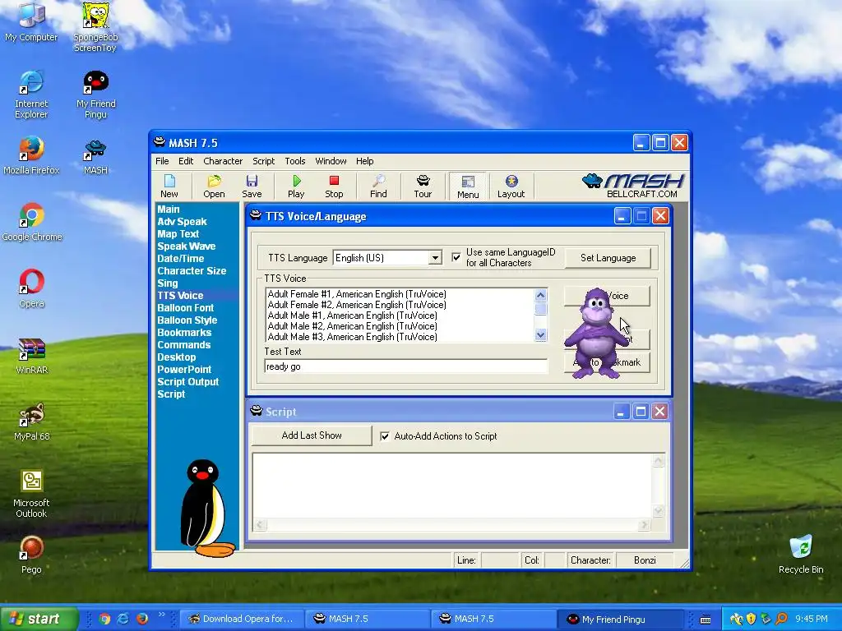Toggle Use same LanguageID for all Characters
The width and height of the screenshot is (842, 631).
(456, 257)
